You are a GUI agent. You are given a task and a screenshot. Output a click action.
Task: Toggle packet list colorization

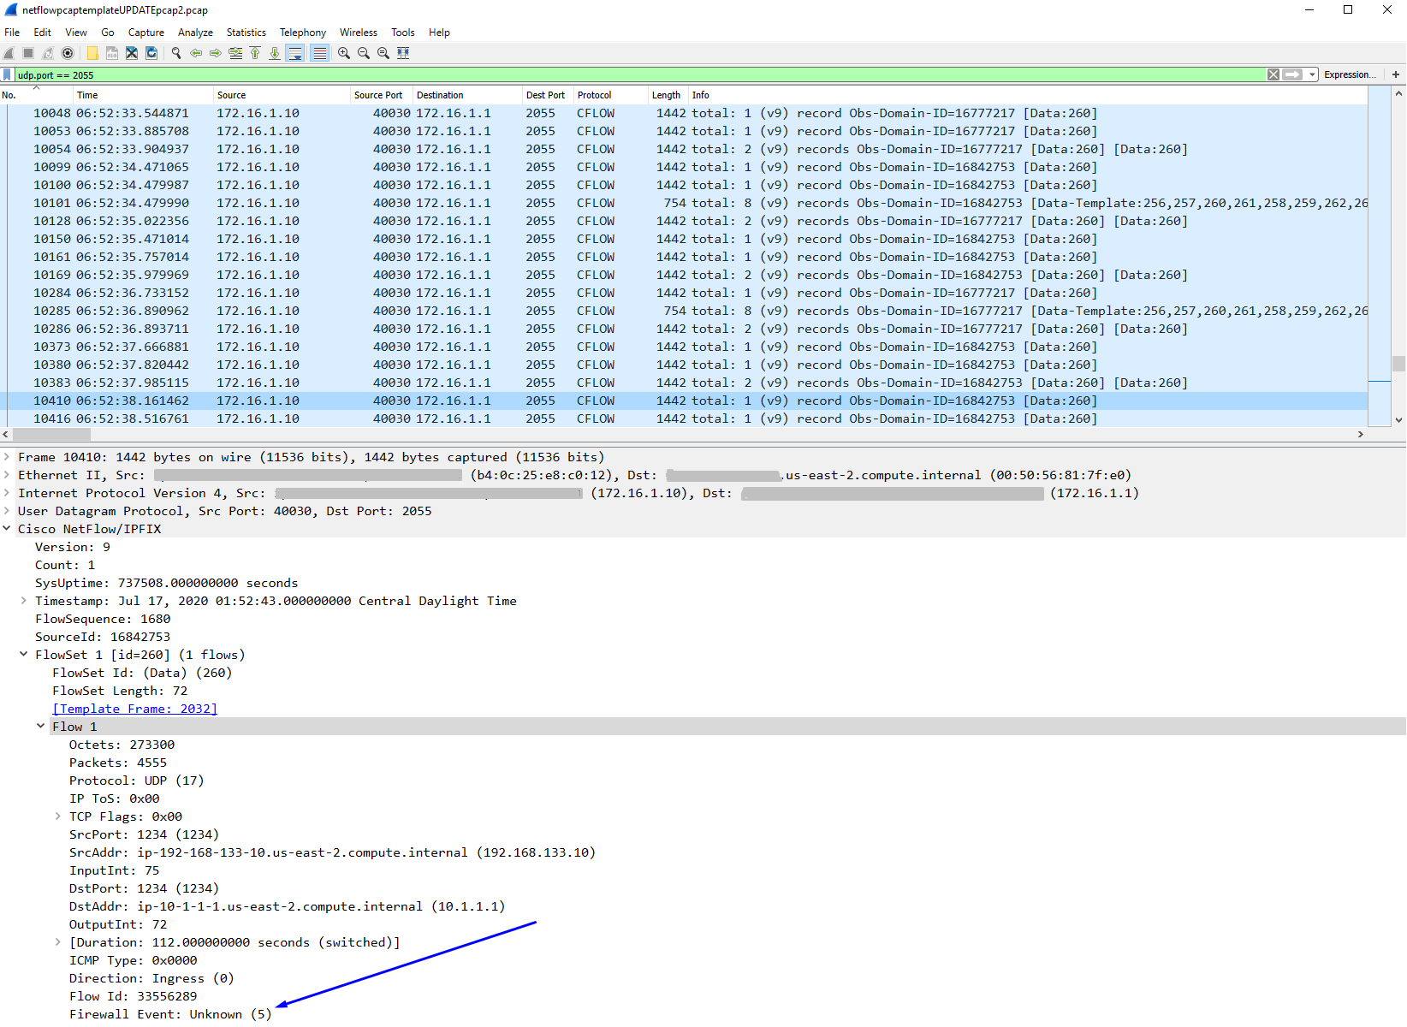tap(319, 53)
